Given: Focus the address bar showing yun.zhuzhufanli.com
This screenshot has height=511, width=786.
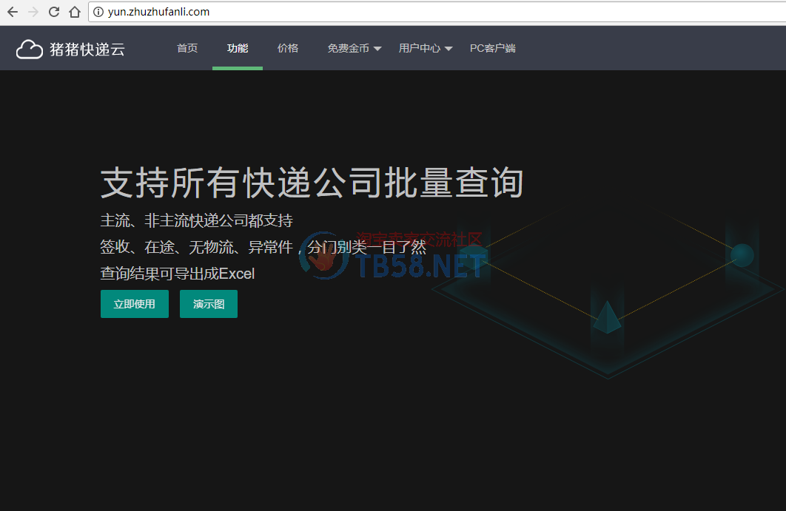Looking at the screenshot, I should point(370,12).
